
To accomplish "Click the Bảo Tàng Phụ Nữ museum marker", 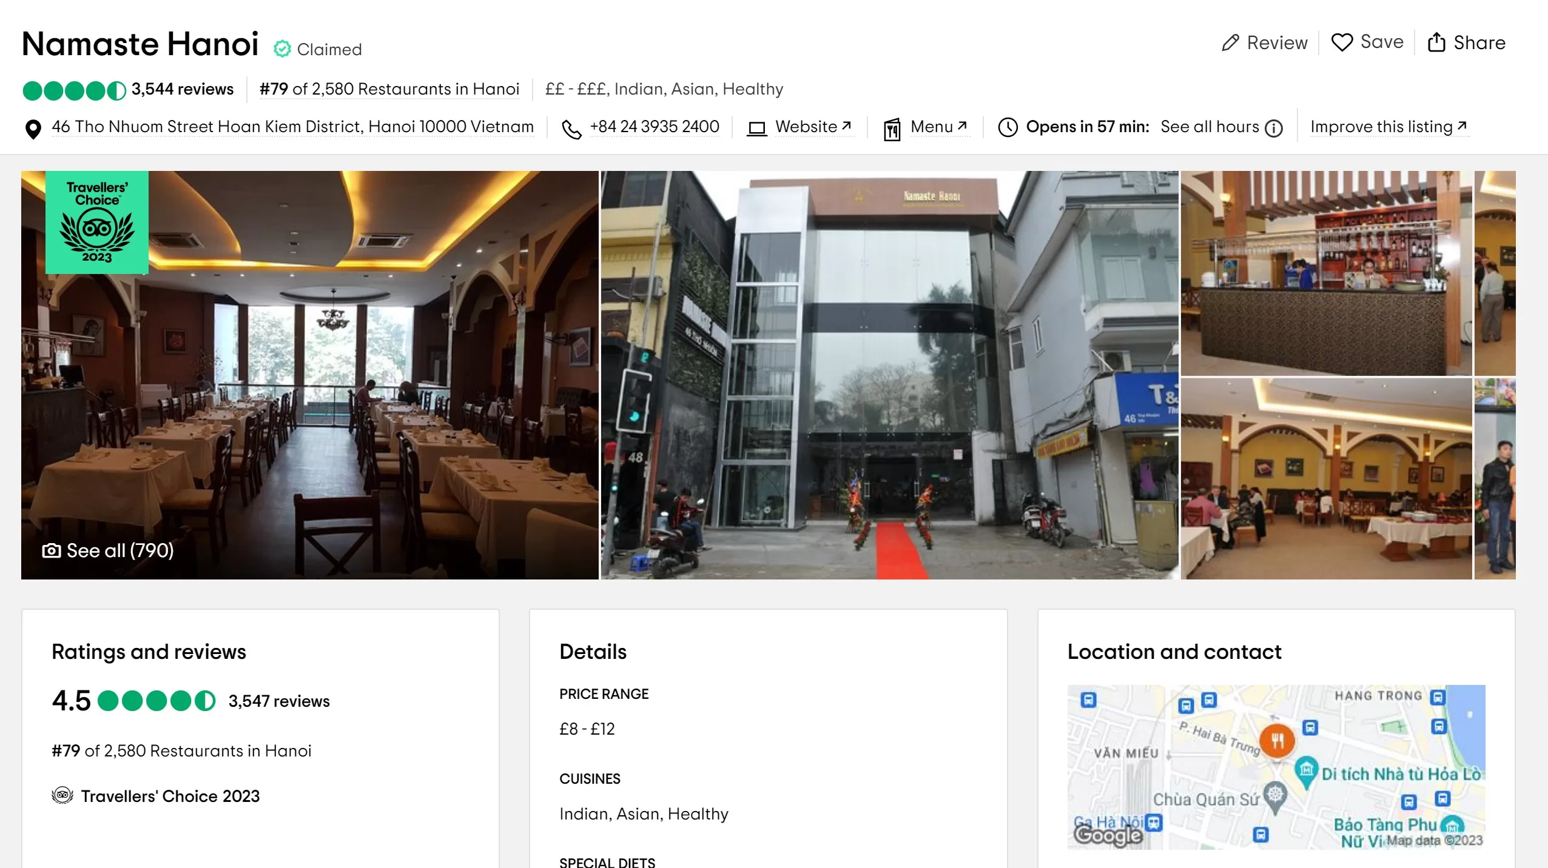I will [1452, 826].
